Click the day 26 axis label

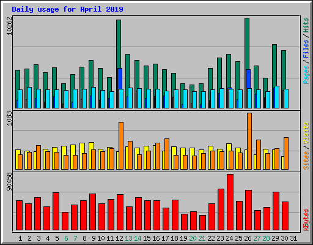click(248, 238)
